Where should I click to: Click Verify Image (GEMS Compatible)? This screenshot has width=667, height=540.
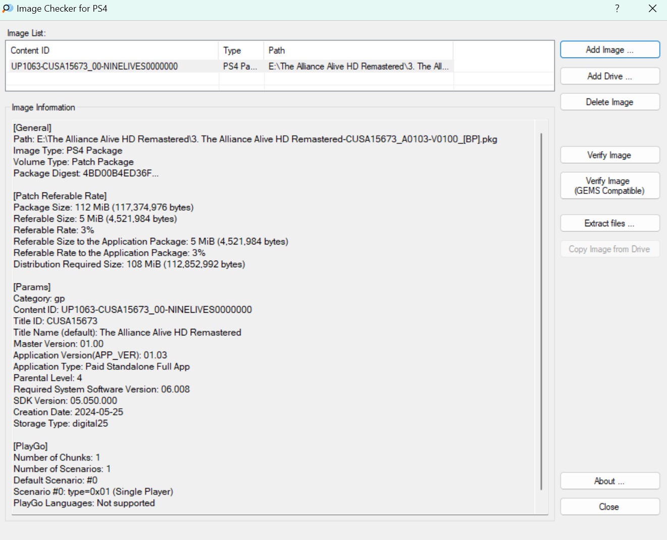609,186
